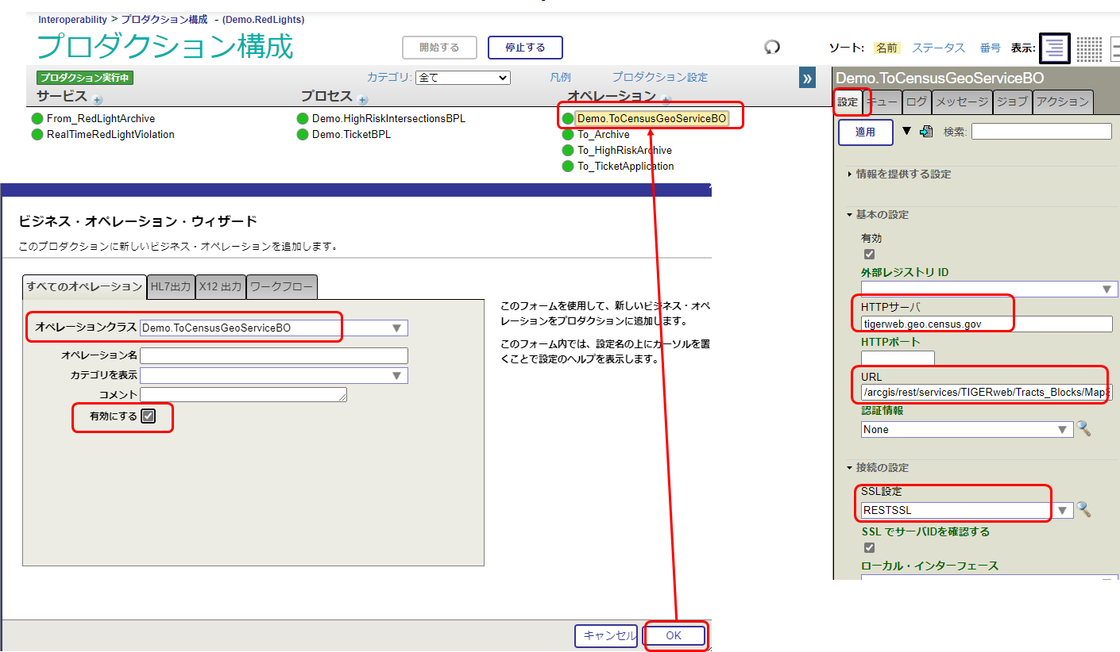
Task: Open the メッセージ tab
Action: pyautogui.click(x=961, y=102)
